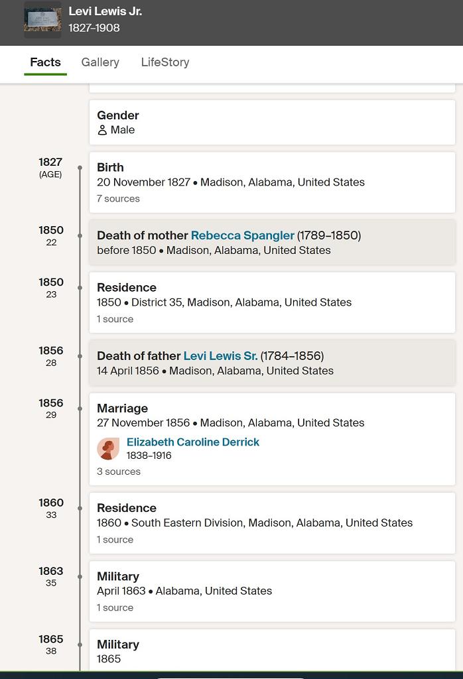Viewport: 463px width, 679px height.
Task: View the 7 sources for Birth
Action: point(118,199)
